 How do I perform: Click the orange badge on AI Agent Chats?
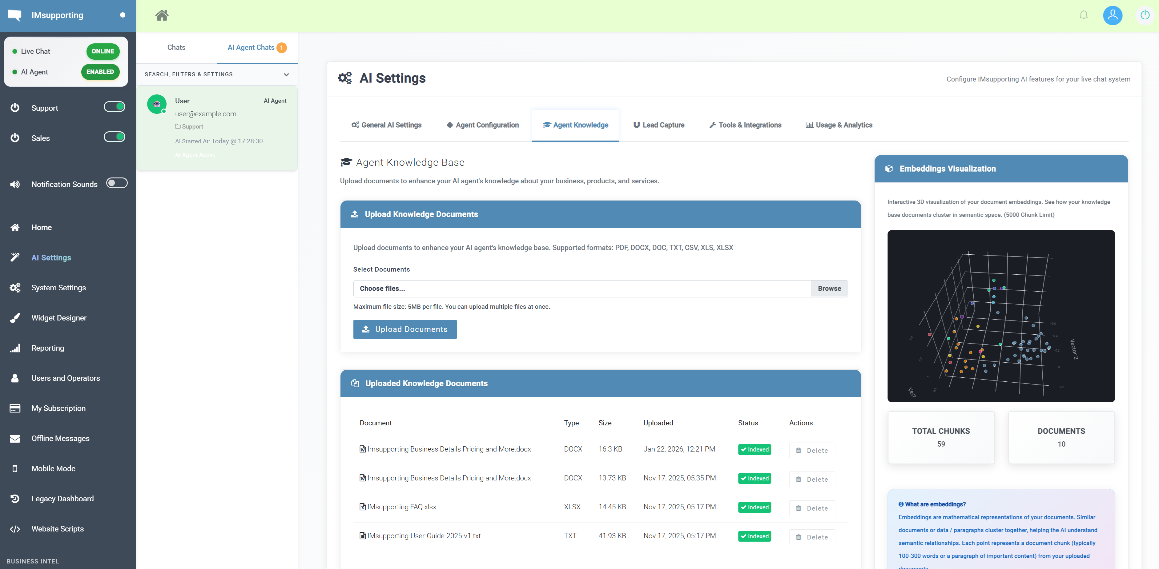(282, 48)
